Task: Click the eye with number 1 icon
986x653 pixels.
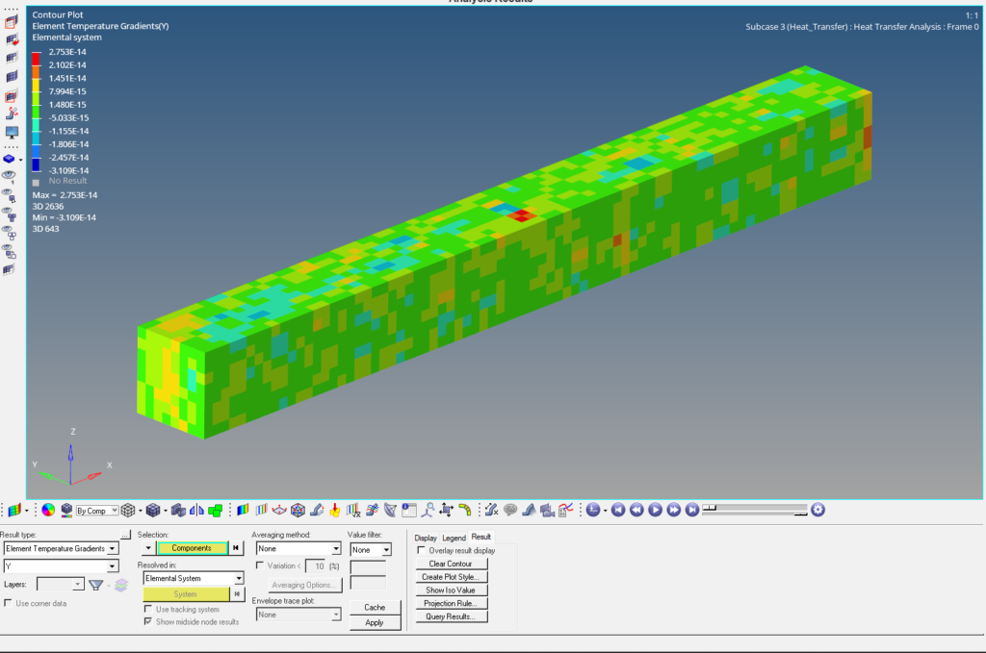Action: (9, 176)
